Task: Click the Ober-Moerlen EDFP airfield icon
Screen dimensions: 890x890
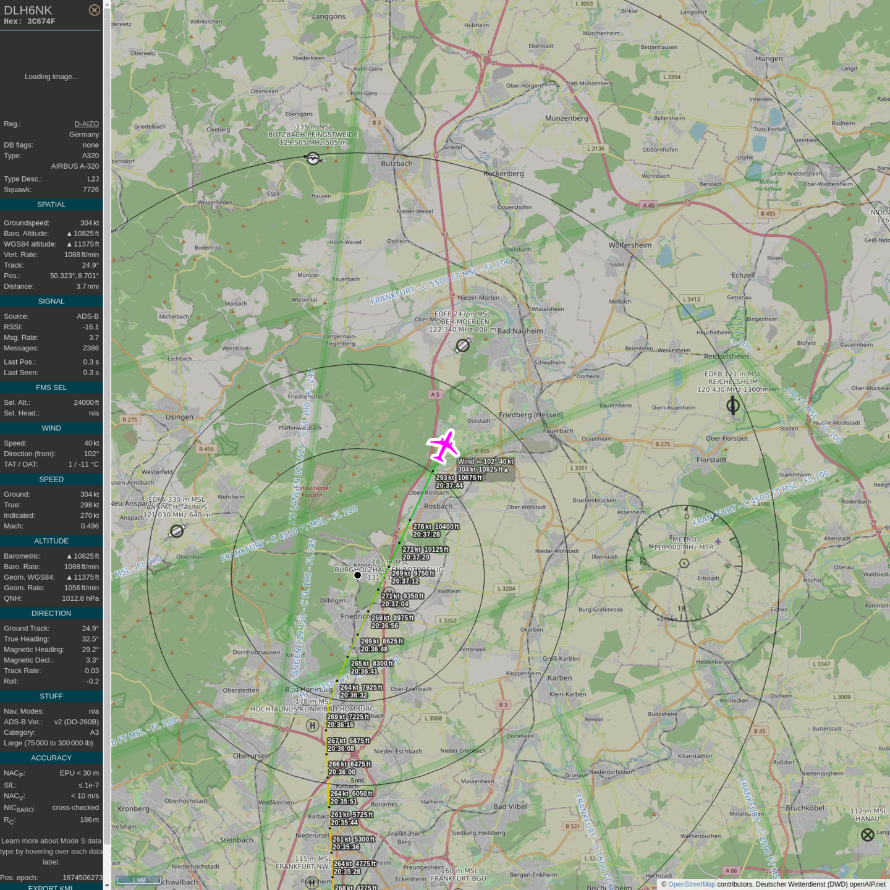Action: pos(462,345)
